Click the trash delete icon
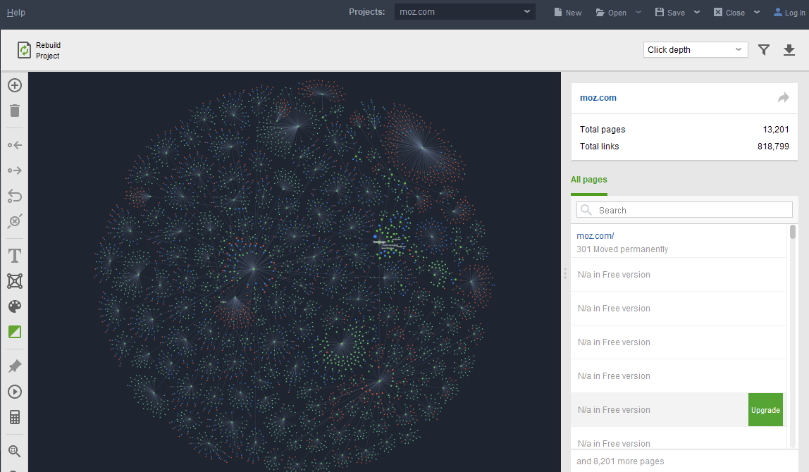The width and height of the screenshot is (809, 472). 14,111
